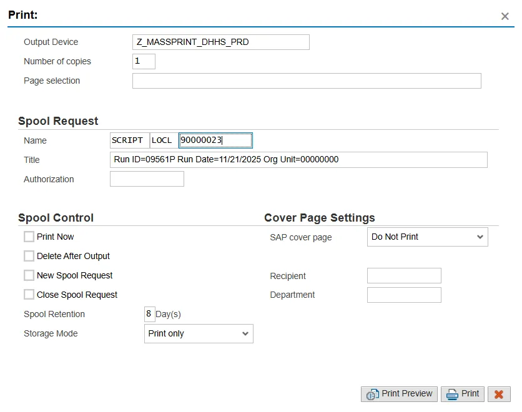Focus the Recipient field under cover page
The image size is (522, 412).
404,276
